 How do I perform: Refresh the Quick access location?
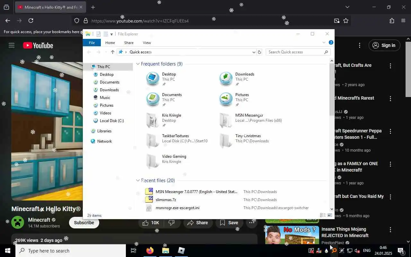point(259,52)
